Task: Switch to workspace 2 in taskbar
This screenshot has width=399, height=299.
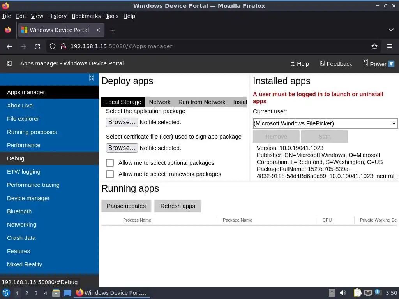Action: 27,293
